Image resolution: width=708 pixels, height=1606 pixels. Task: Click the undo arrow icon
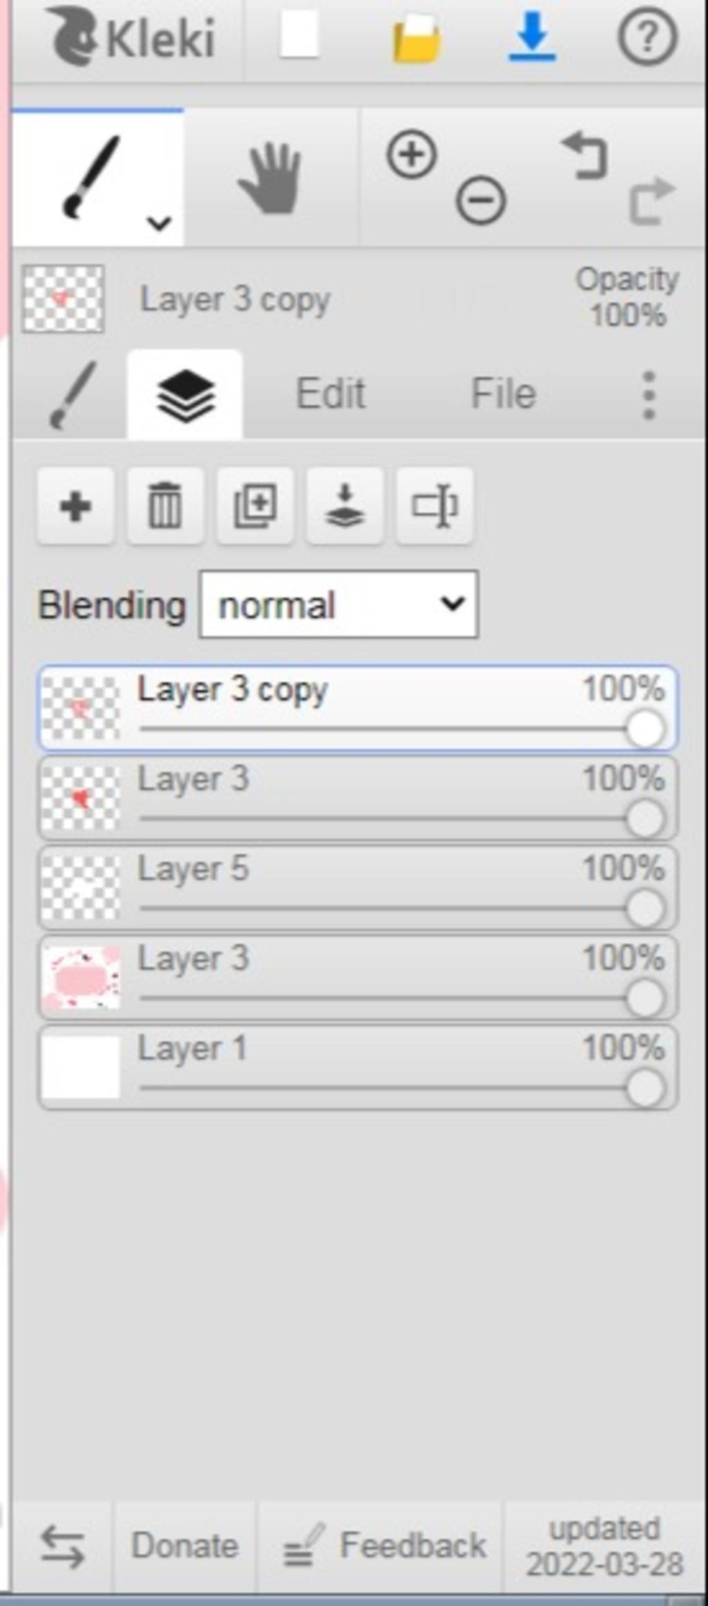click(586, 156)
